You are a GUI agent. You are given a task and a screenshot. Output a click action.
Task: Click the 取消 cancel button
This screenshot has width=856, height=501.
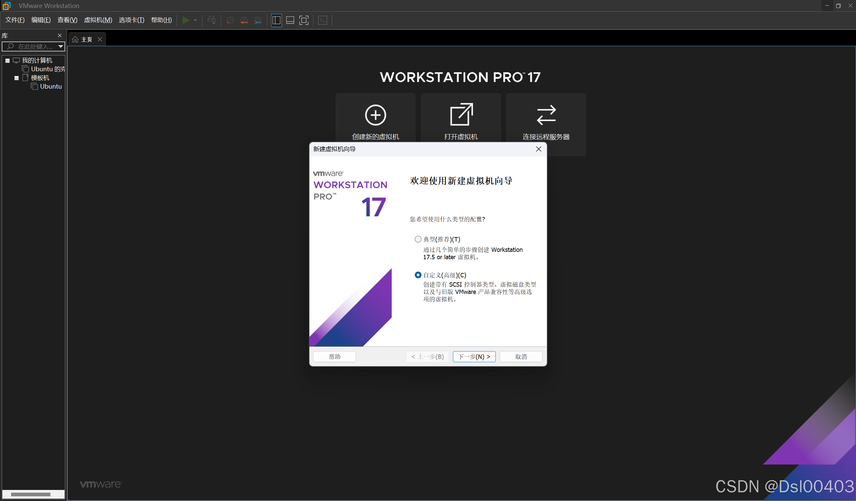coord(521,357)
